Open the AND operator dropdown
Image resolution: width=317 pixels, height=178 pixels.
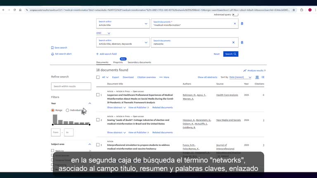coord(103,33)
